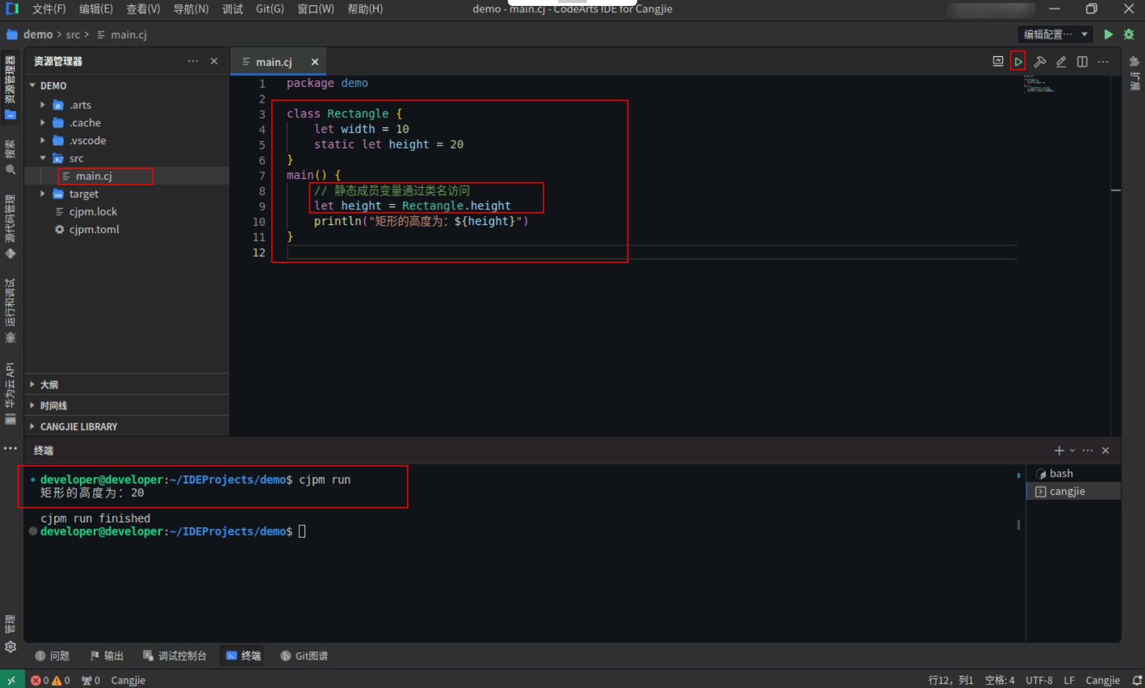Image resolution: width=1145 pixels, height=688 pixels.
Task: Expand the .vscode folder
Action: 42,141
